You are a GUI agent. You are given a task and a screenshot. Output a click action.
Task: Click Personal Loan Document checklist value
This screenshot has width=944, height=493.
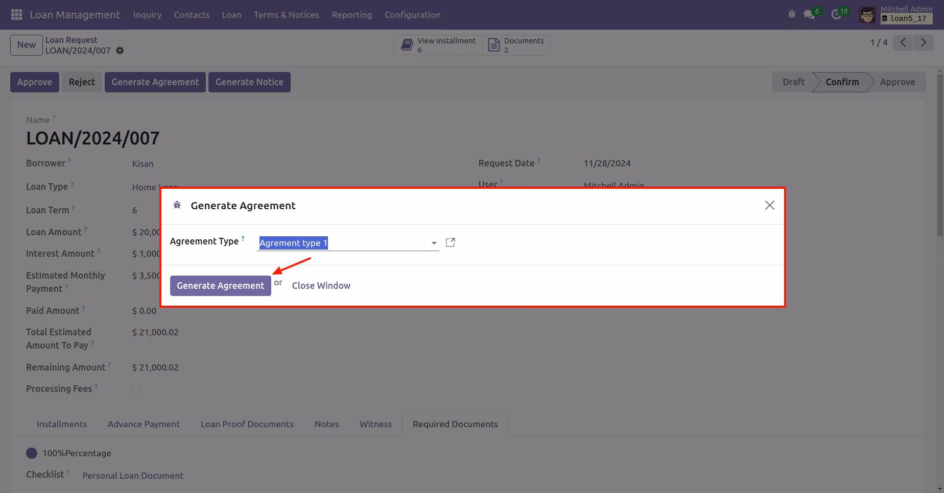[133, 476]
